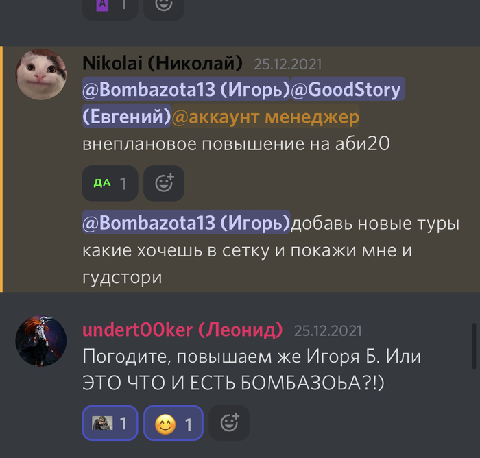Select the message text внеплановое повышение на аби20
This screenshot has height=458, width=480.
236,143
